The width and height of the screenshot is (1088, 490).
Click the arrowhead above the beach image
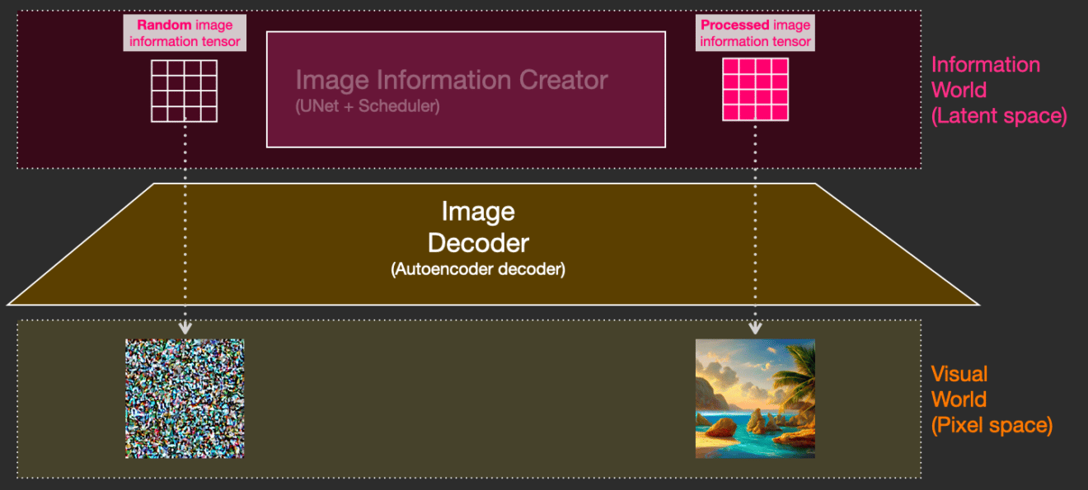[755, 328]
